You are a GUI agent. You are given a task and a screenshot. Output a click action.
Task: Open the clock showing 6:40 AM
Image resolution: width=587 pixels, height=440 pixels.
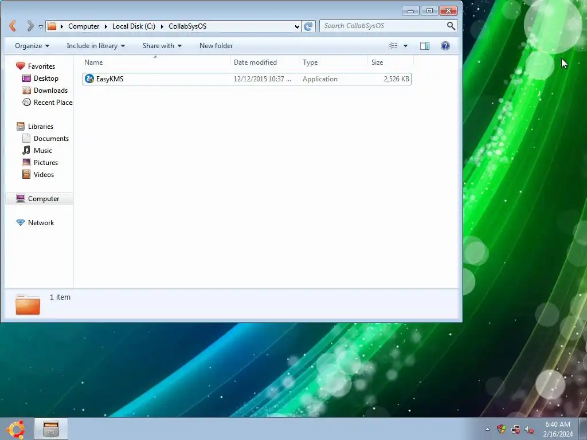point(558,429)
